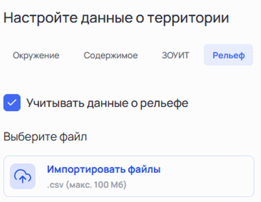Click the Импортировать файлы link
The height and width of the screenshot is (202, 261).
[104, 169]
